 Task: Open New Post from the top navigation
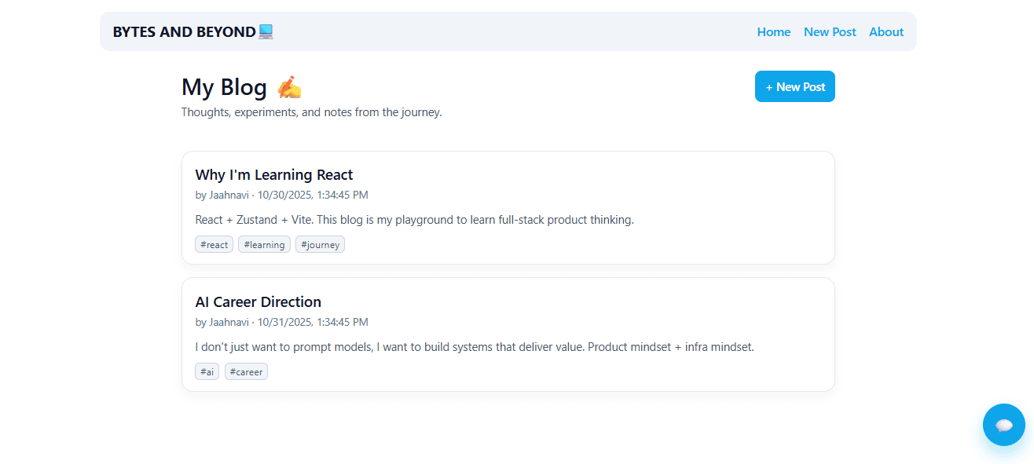coord(830,31)
